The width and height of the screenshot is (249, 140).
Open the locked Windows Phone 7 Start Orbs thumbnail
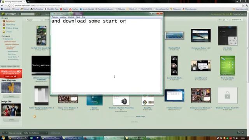tap(227, 96)
